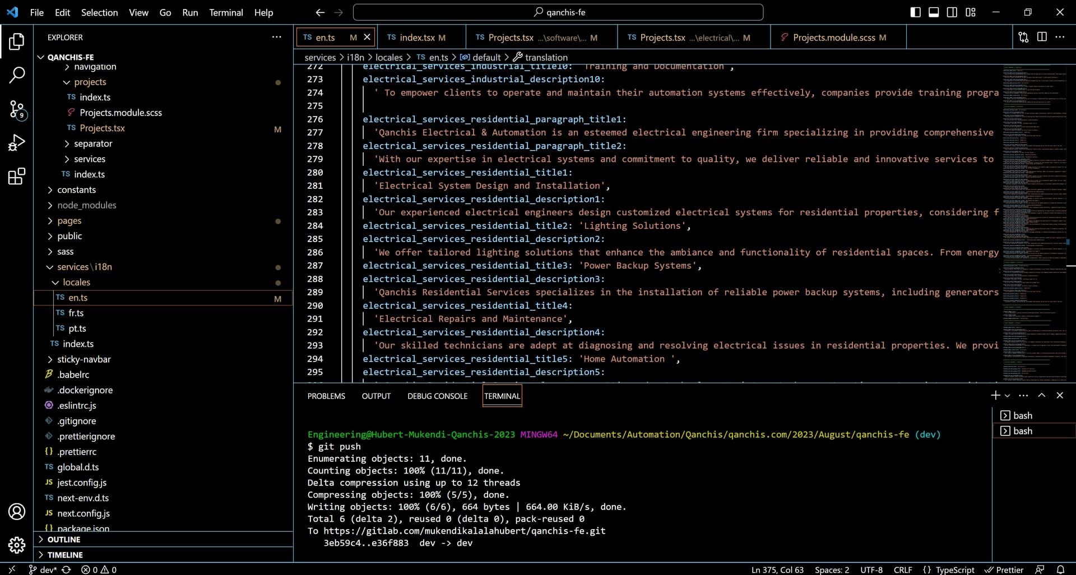Maximize the panel with the caret icon
1076x575 pixels.
tap(1042, 395)
